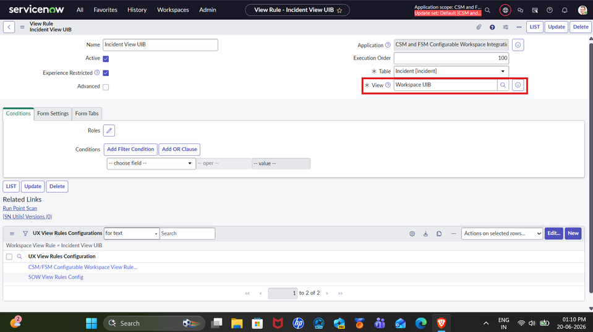The height and width of the screenshot is (332, 593).
Task: Click lookup magnifier for View field
Action: point(503,85)
